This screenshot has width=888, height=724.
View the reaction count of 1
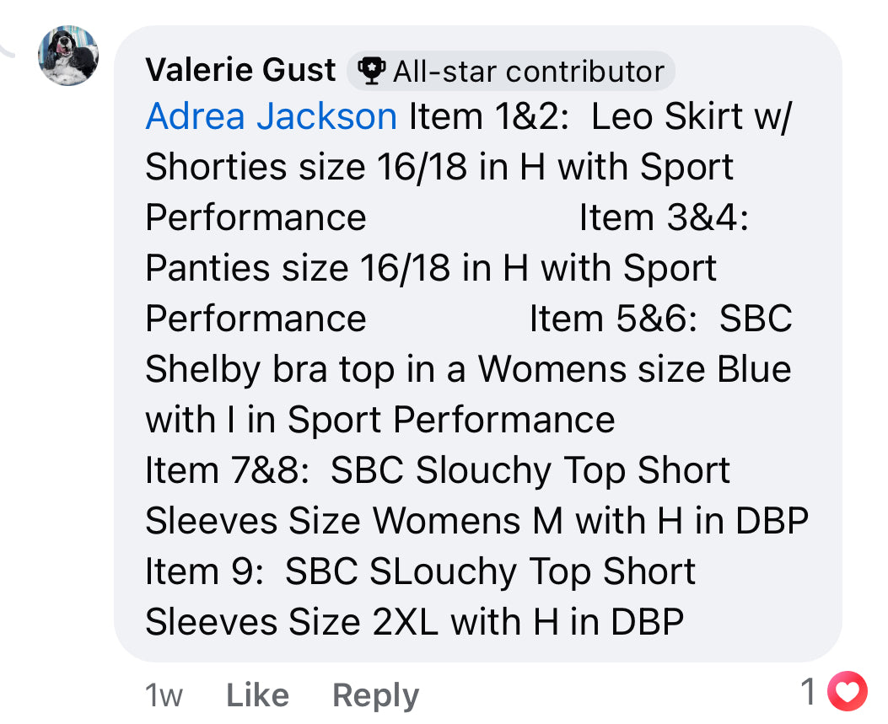[808, 691]
